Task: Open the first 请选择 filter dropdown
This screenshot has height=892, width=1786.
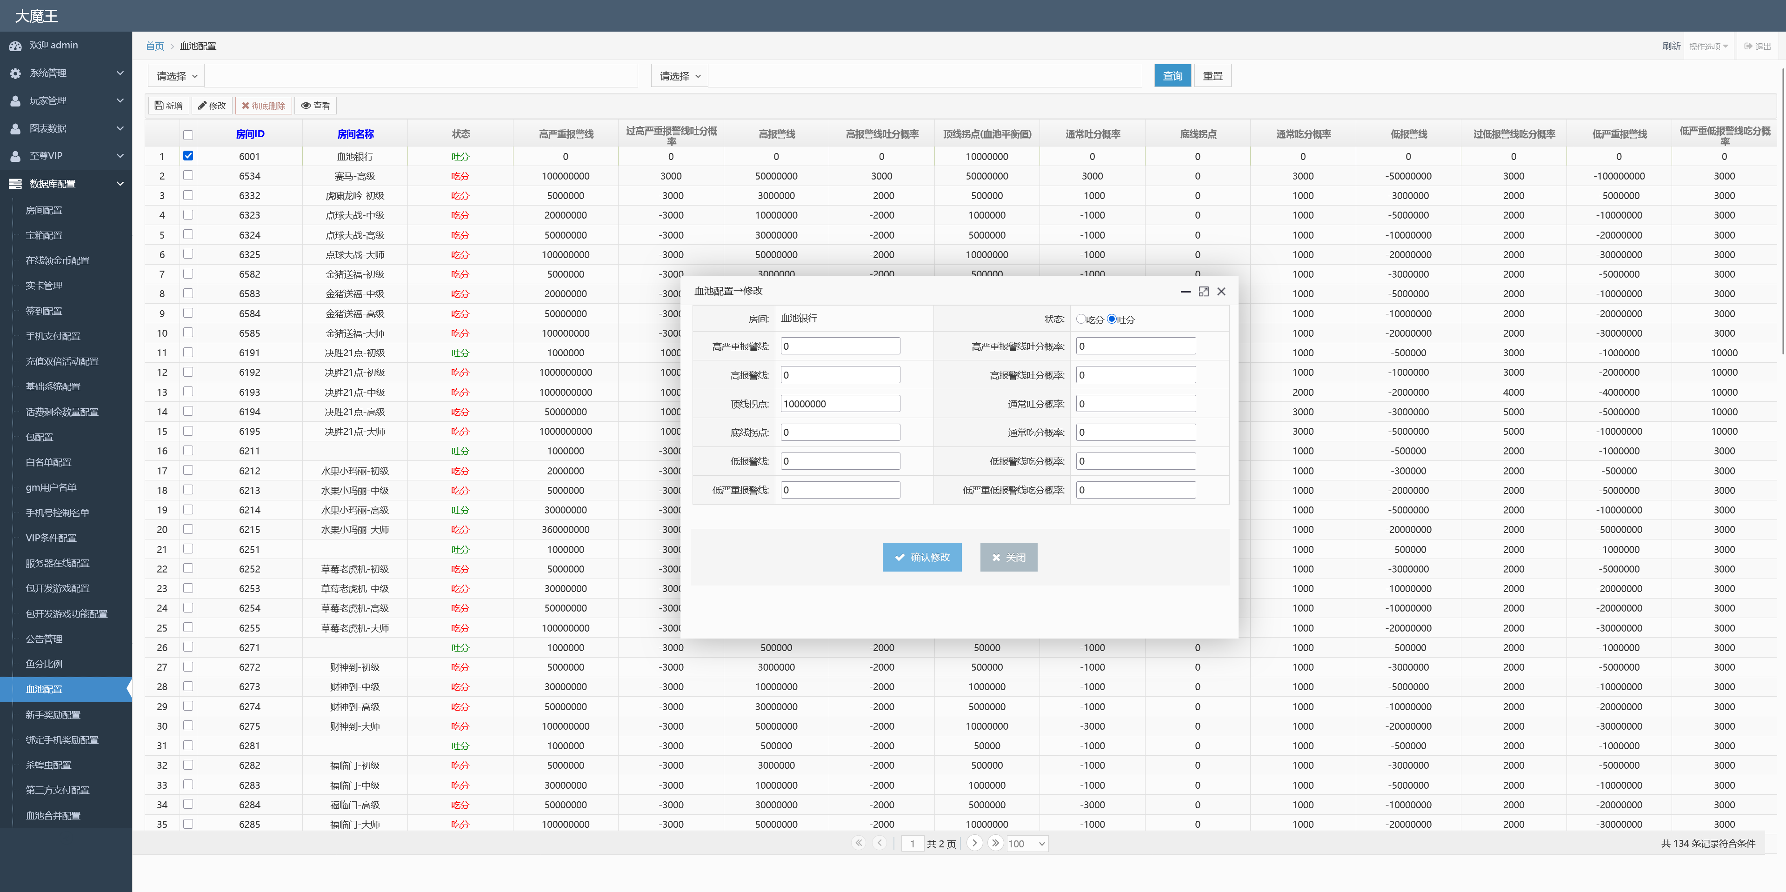Action: click(177, 76)
